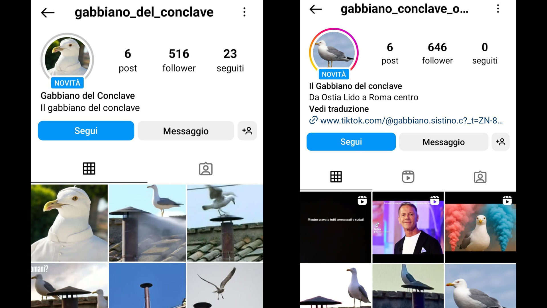Go back from gabbiano_del_conclave profile

48,13
